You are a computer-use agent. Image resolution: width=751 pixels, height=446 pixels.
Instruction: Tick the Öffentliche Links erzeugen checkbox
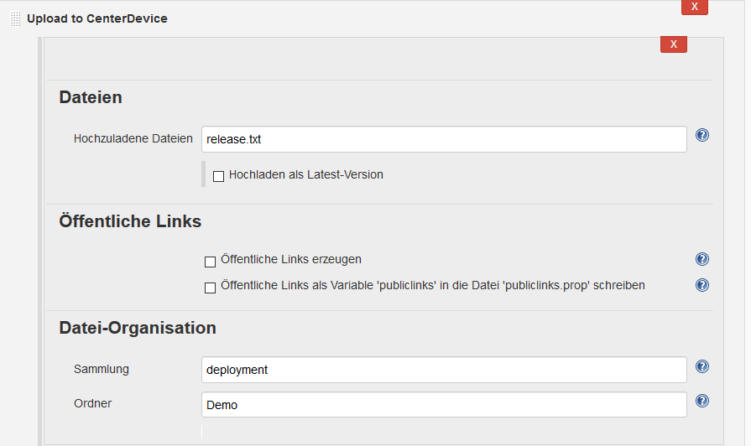click(x=211, y=261)
